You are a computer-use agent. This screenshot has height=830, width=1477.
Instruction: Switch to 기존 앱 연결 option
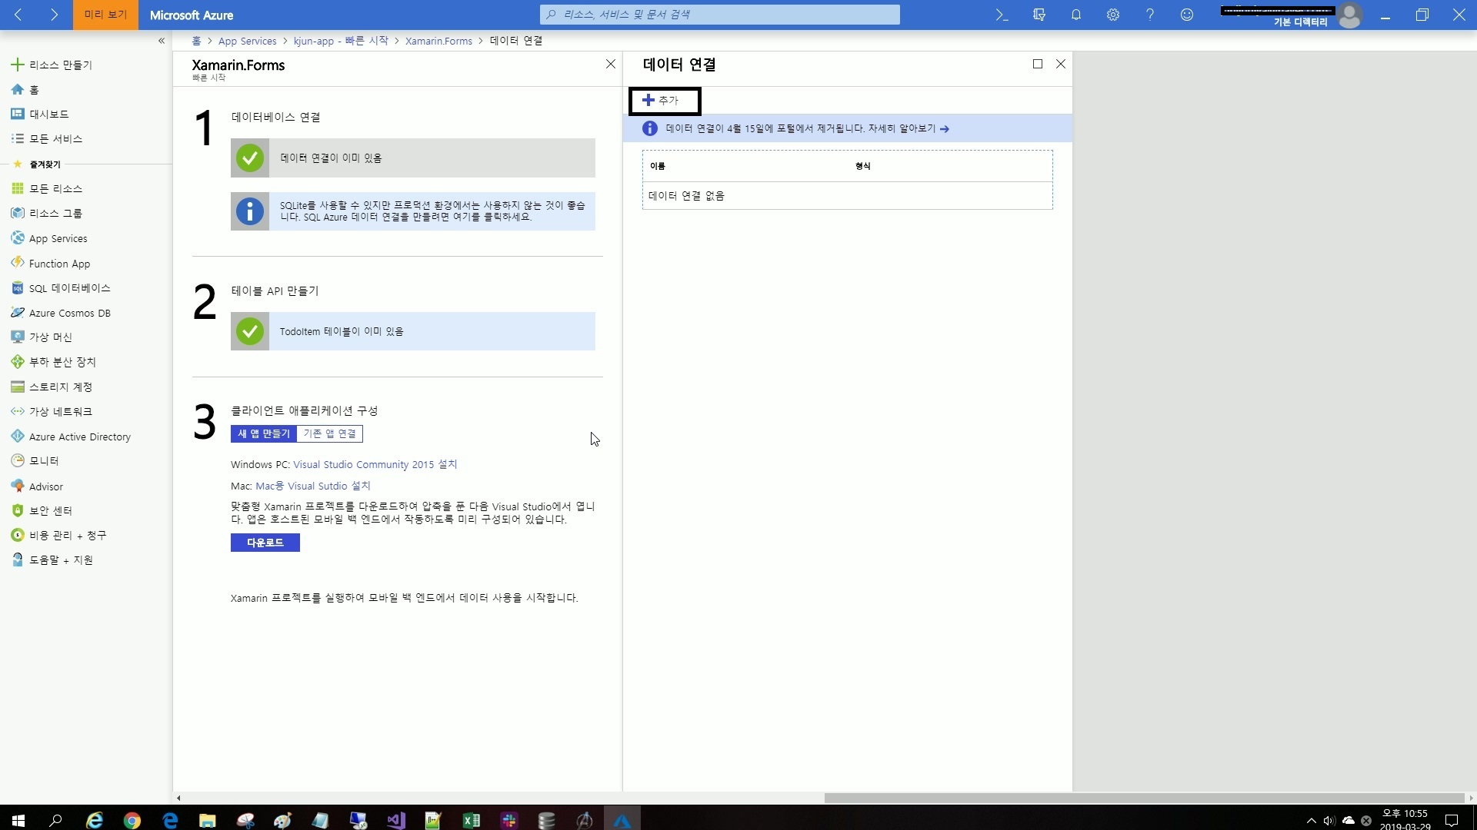click(329, 433)
